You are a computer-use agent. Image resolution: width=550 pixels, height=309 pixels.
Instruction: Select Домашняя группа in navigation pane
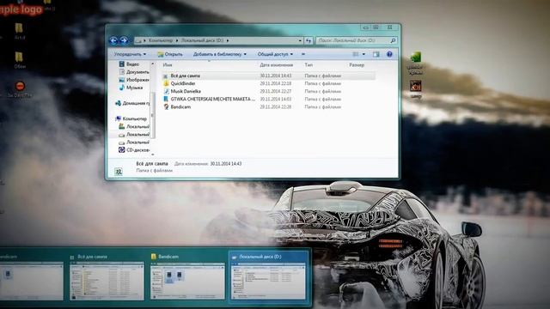click(x=132, y=103)
